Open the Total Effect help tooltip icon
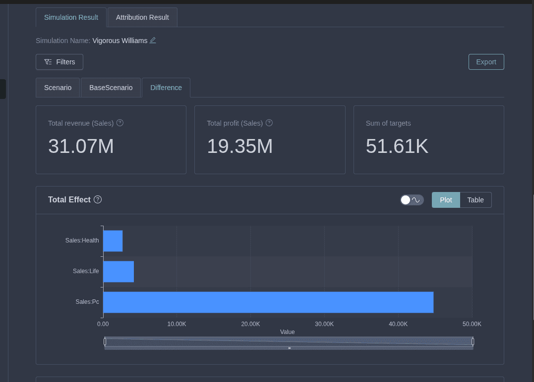Image resolution: width=534 pixels, height=382 pixels. point(98,199)
